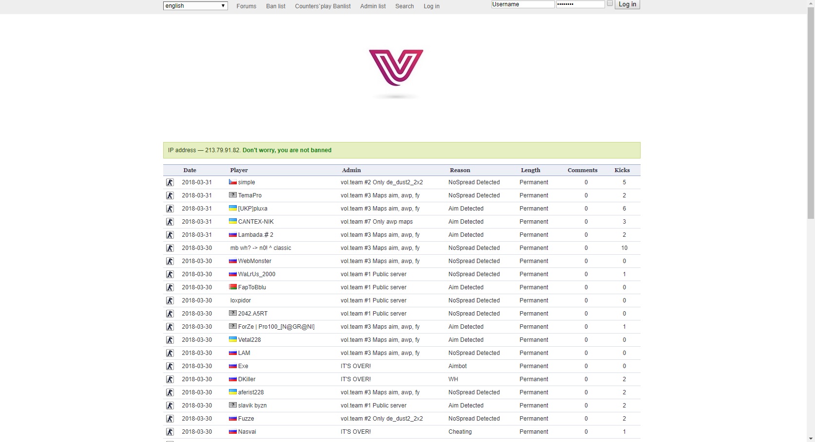Open Counters`play Banlist
The height and width of the screenshot is (442, 815).
pos(323,6)
